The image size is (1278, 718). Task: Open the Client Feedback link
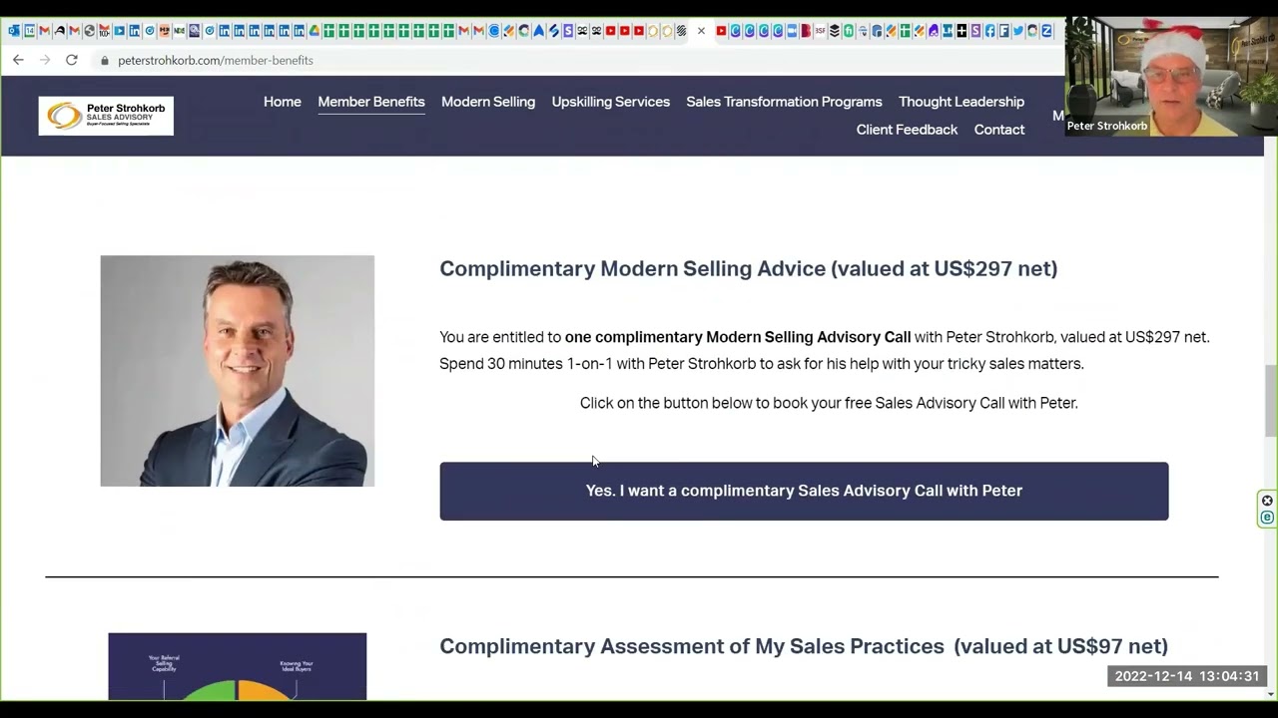click(x=907, y=130)
